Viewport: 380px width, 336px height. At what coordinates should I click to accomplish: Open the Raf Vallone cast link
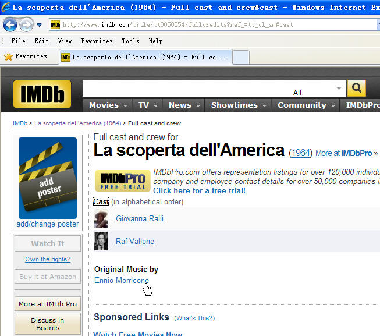135,242
